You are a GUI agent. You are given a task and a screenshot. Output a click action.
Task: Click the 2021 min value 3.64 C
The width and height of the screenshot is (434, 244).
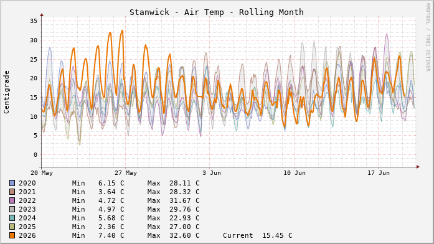pyautogui.click(x=111, y=192)
